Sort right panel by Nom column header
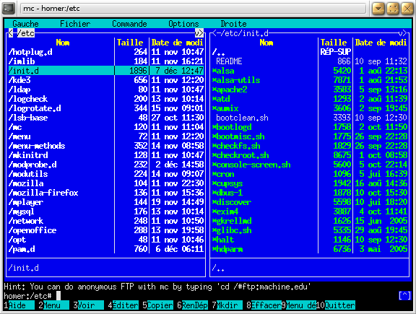 click(266, 43)
